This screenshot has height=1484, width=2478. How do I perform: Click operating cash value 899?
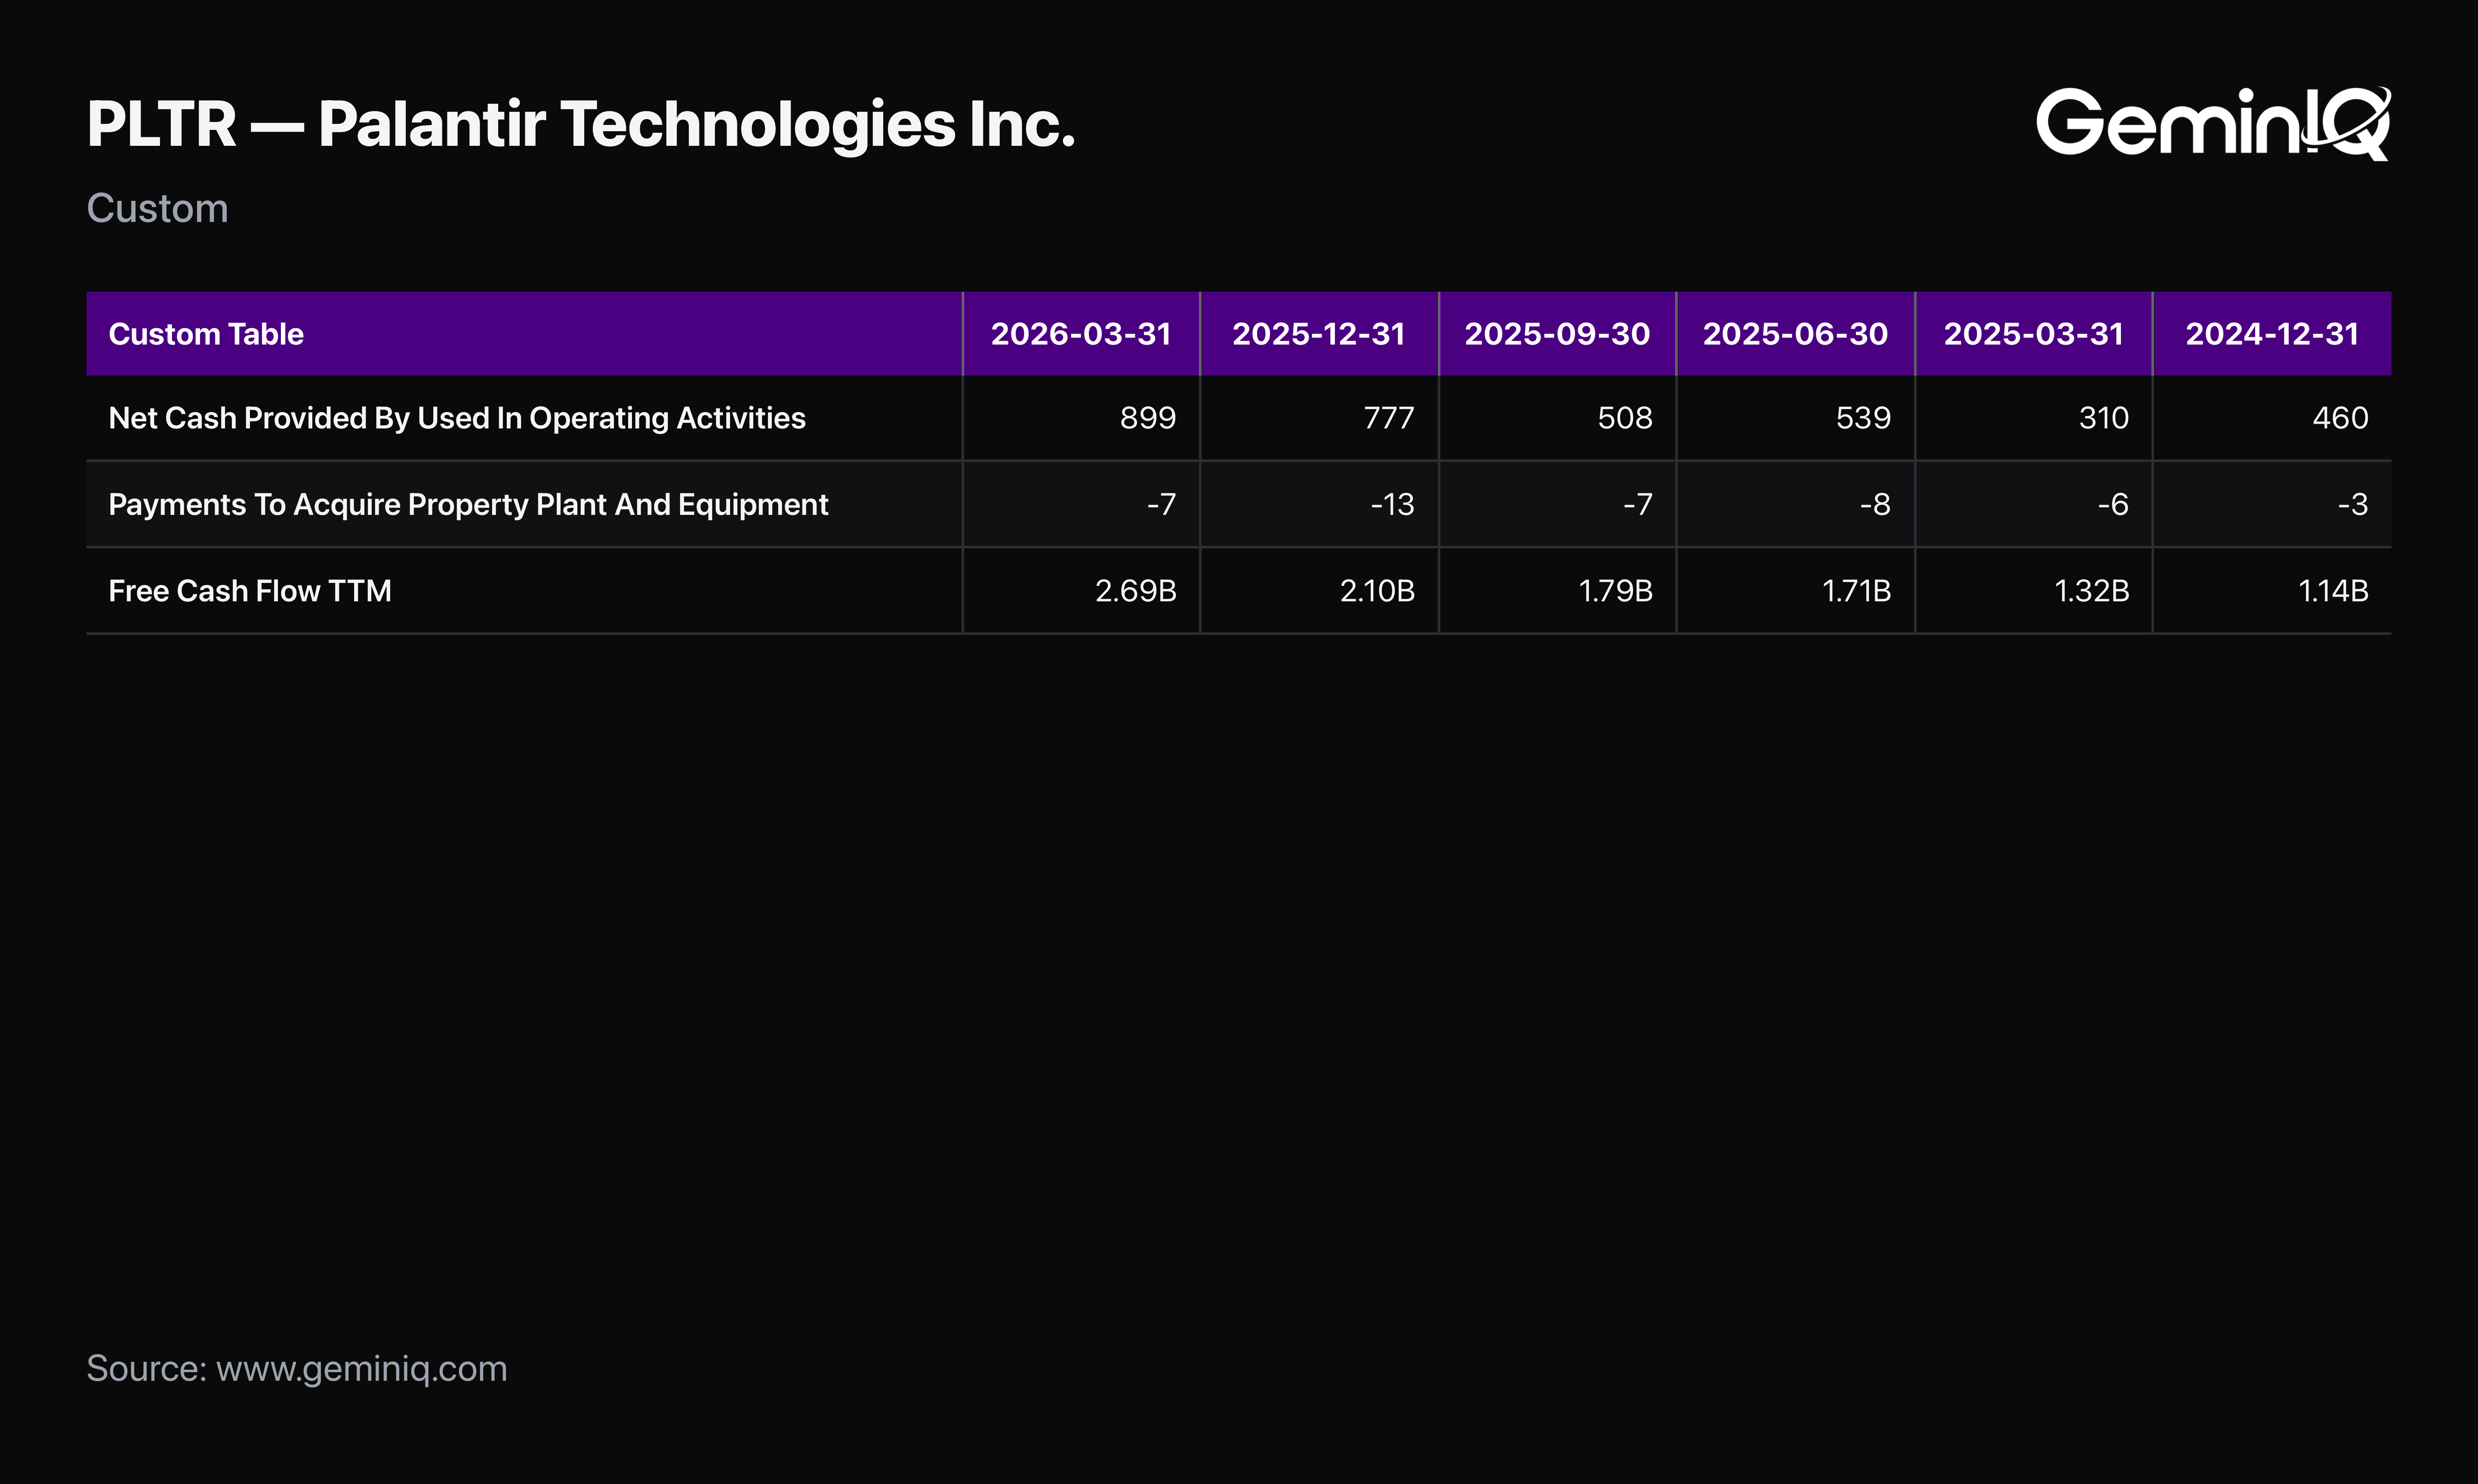tap(1148, 418)
